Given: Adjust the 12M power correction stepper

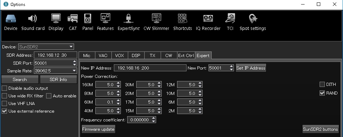Looking at the screenshot, I should [200, 84].
